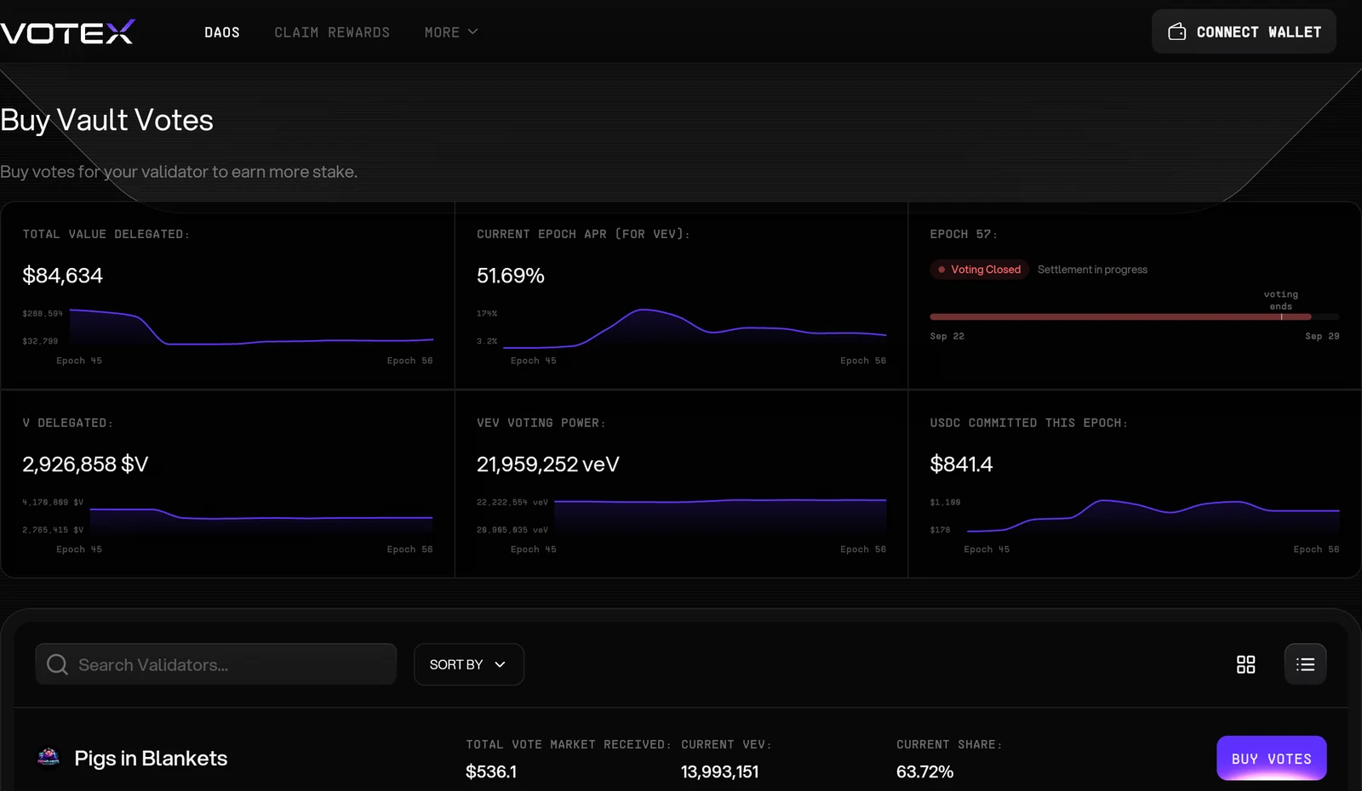Expand the More navigation menu
This screenshot has width=1362, height=791.
coord(451,32)
